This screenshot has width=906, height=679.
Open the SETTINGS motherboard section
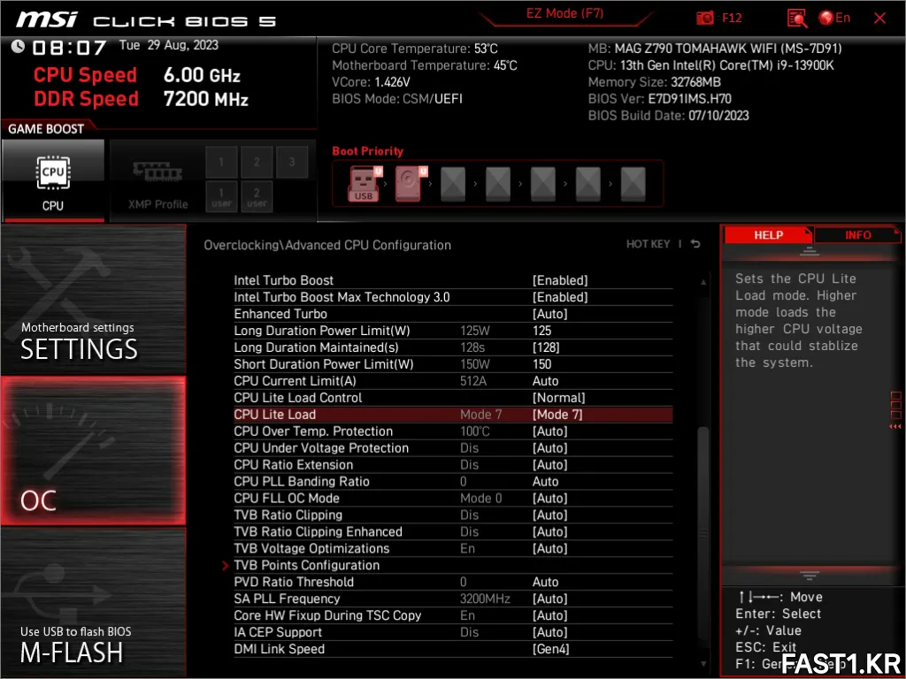pyautogui.click(x=94, y=299)
